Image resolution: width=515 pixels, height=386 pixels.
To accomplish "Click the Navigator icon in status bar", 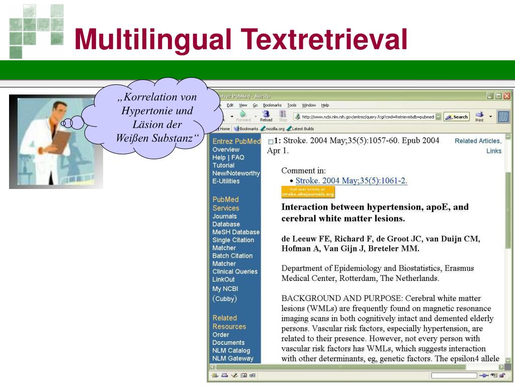I will point(215,375).
